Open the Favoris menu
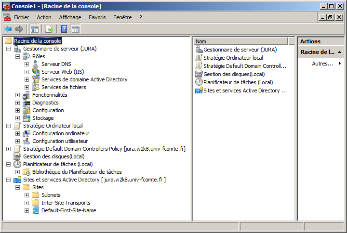This screenshot has width=347, height=233. (97, 17)
